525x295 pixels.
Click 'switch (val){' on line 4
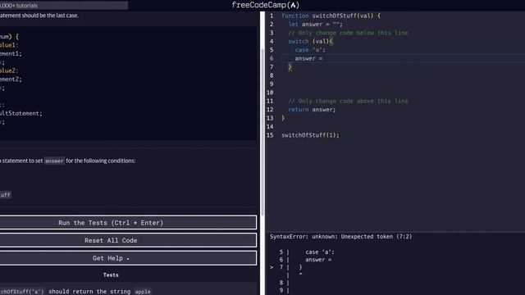tap(310, 42)
